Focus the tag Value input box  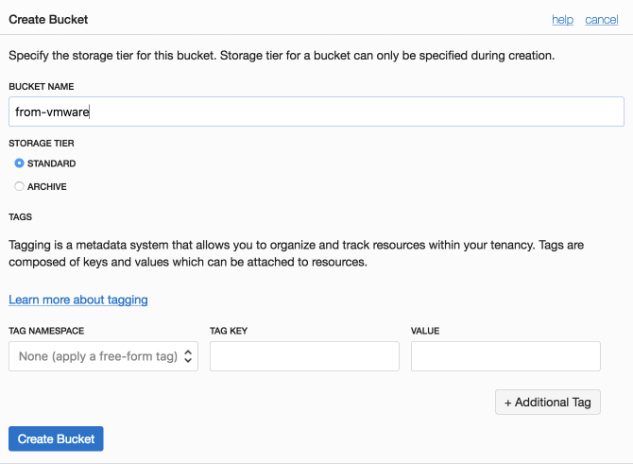click(x=505, y=356)
